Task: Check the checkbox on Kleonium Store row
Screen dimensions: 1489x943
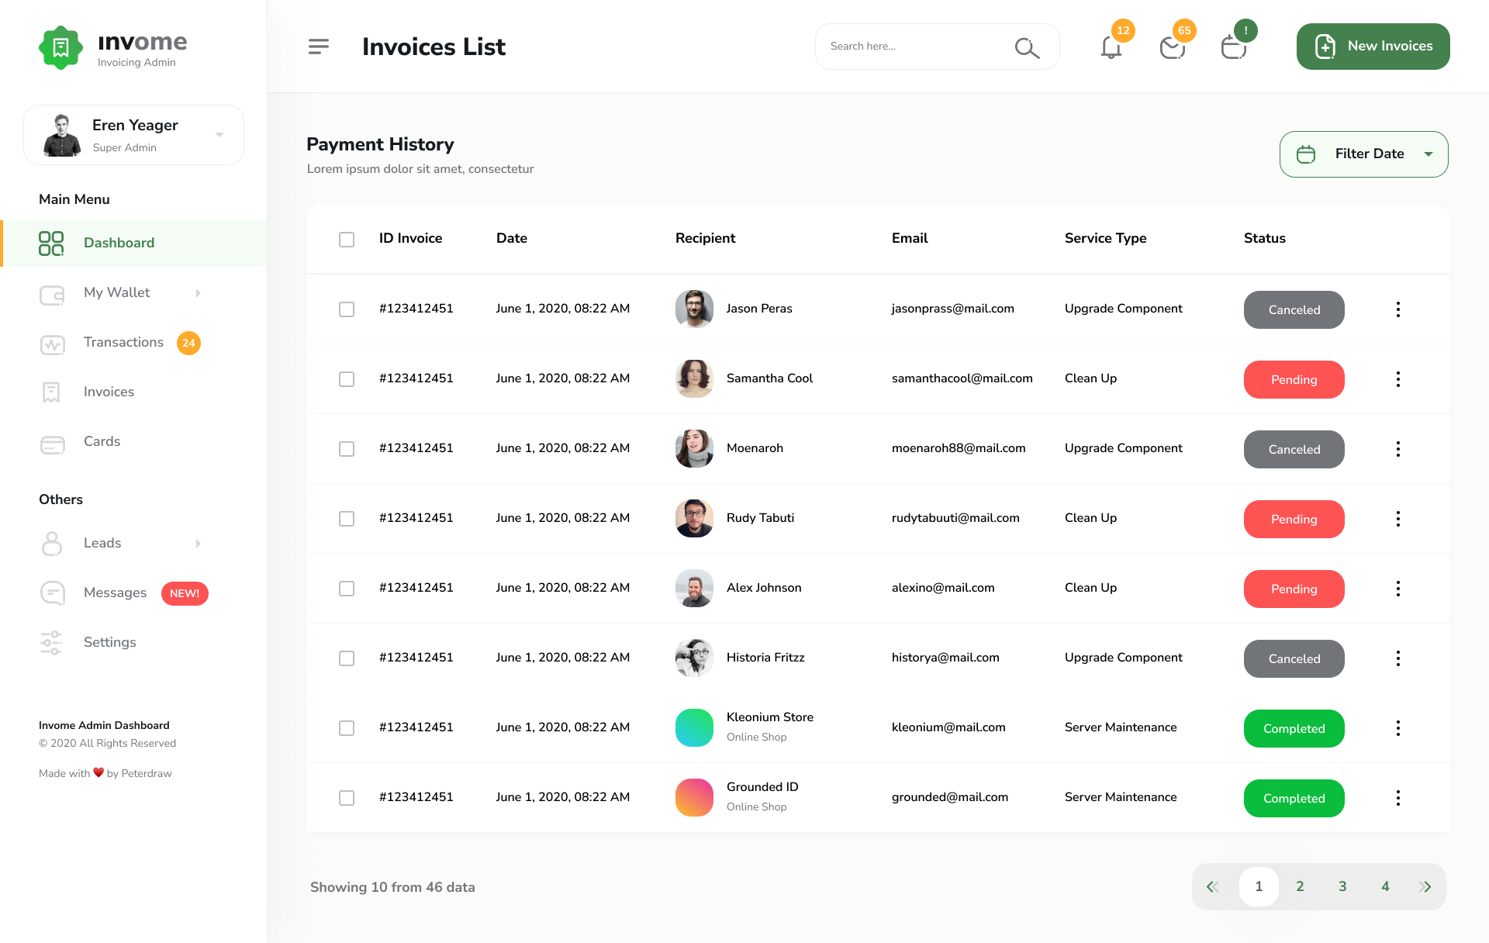Action: [x=347, y=728]
